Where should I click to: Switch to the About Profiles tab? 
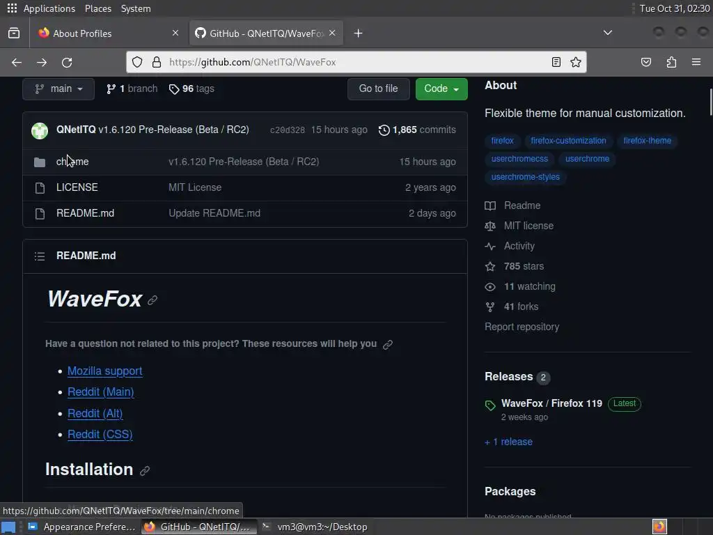[109, 33]
